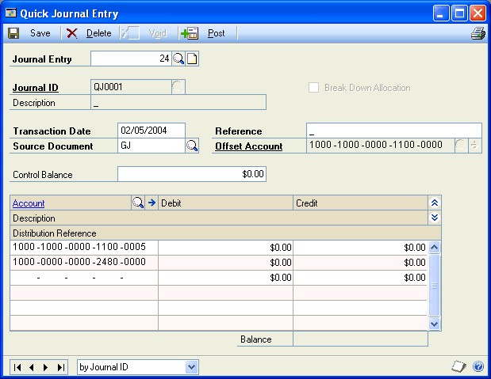491x379 pixels.
Task: Click the Save floppy disk icon
Action: (x=13, y=33)
